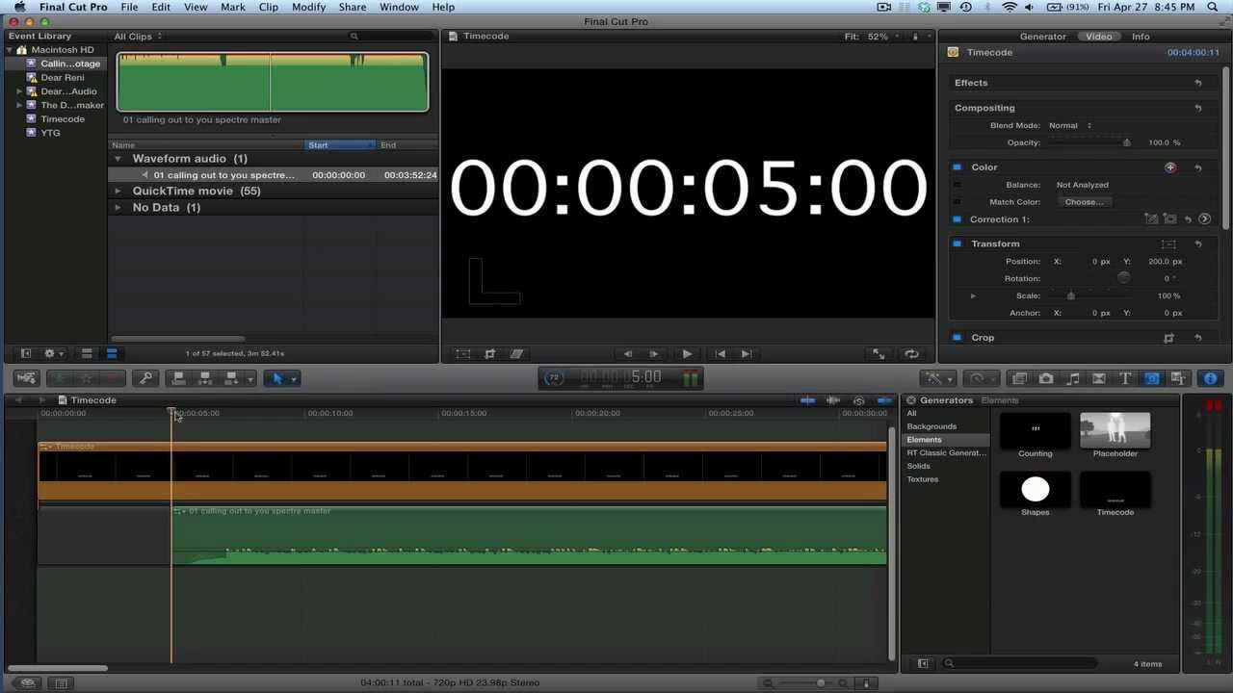Click the viewer crop tool icon
This screenshot has width=1233, height=693.
[489, 354]
